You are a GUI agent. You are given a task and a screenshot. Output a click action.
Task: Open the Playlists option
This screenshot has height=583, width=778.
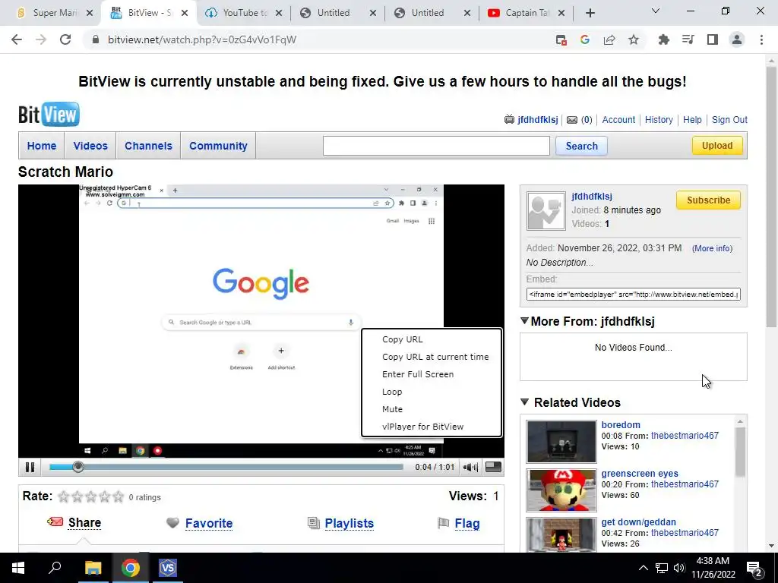(349, 523)
